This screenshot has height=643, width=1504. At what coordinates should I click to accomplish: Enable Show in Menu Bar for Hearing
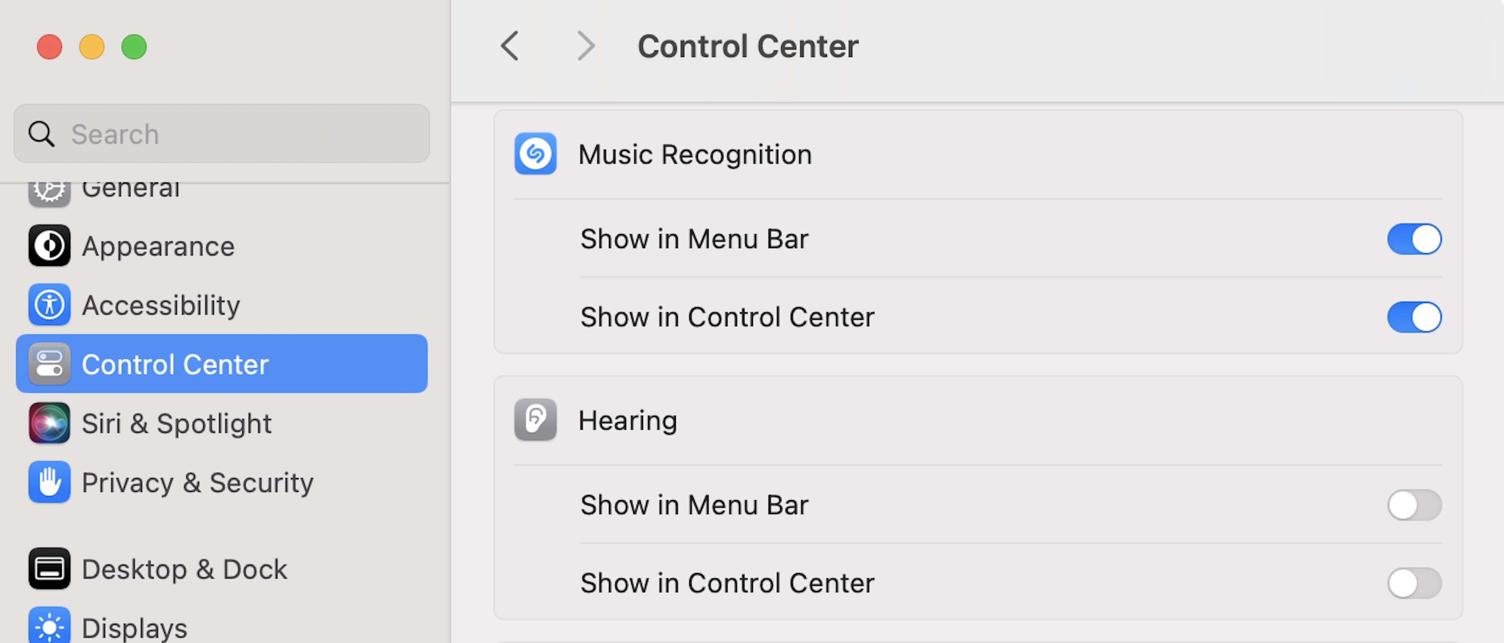(1414, 505)
